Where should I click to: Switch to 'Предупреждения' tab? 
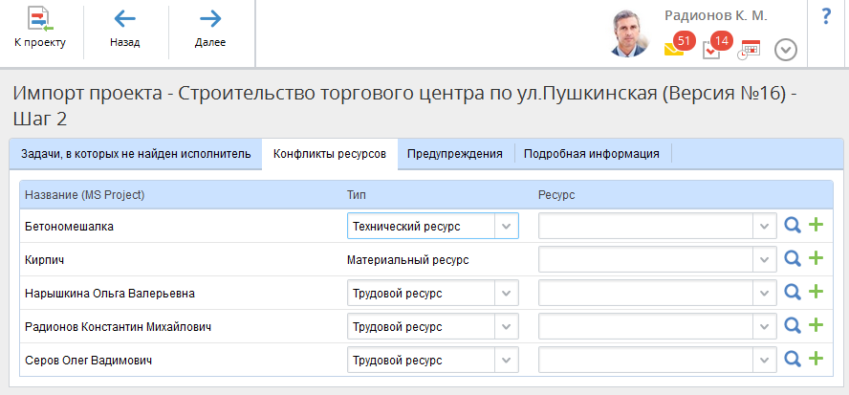click(455, 153)
